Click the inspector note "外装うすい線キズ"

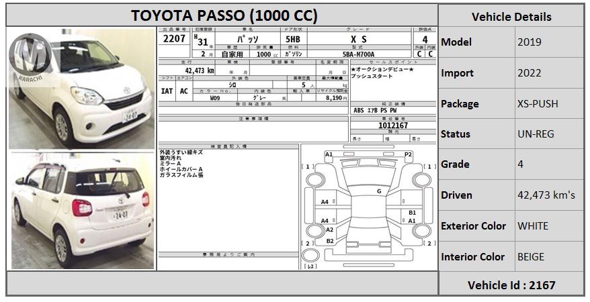(181, 152)
